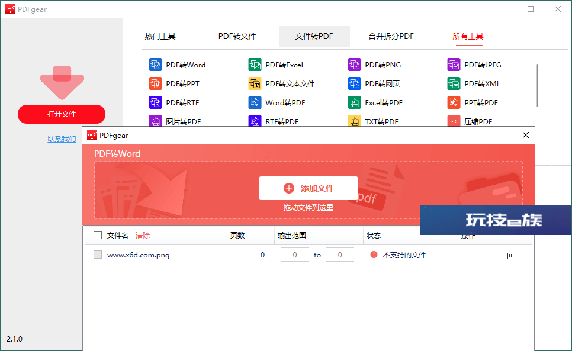
Task: Click the PDF转JPEG label text
Action: (483, 65)
